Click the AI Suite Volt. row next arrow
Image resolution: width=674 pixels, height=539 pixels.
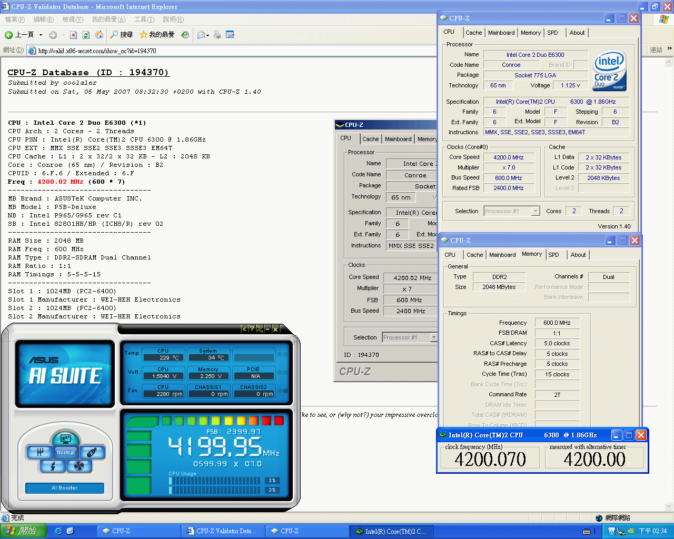(285, 373)
